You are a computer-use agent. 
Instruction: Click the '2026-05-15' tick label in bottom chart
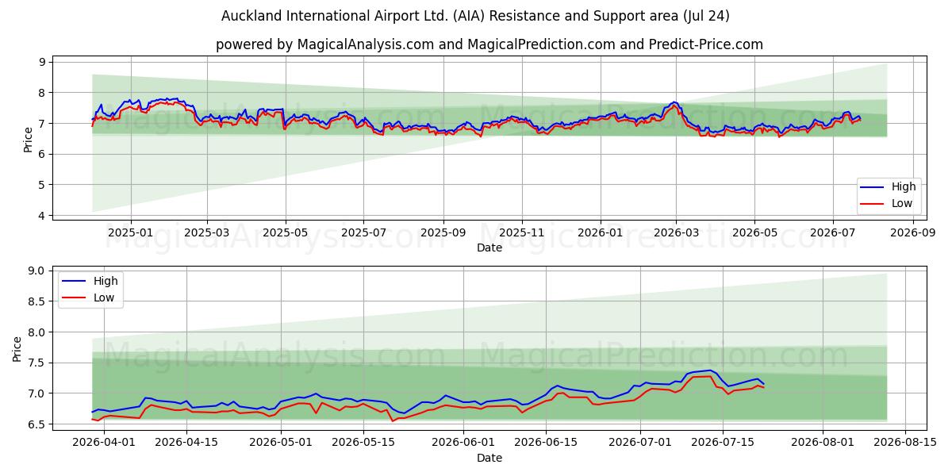click(363, 443)
